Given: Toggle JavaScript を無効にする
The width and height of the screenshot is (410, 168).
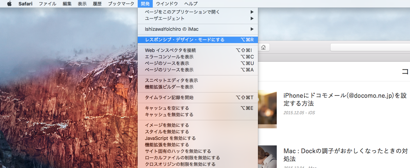Looking at the screenshot, I should click(198, 138).
